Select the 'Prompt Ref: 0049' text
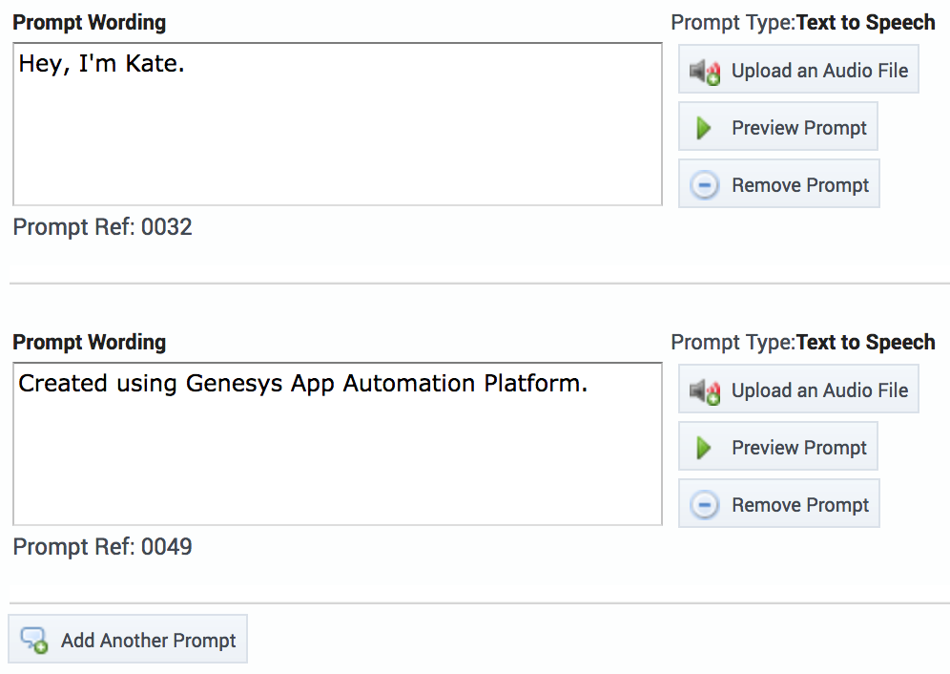950x674 pixels. pyautogui.click(x=102, y=547)
